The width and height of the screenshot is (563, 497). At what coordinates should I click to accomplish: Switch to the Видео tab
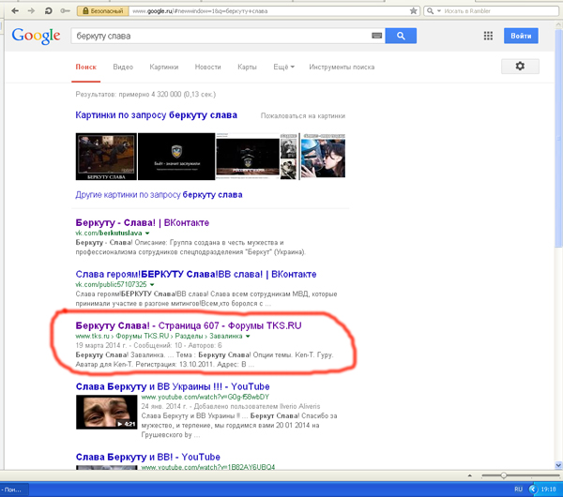coord(123,68)
